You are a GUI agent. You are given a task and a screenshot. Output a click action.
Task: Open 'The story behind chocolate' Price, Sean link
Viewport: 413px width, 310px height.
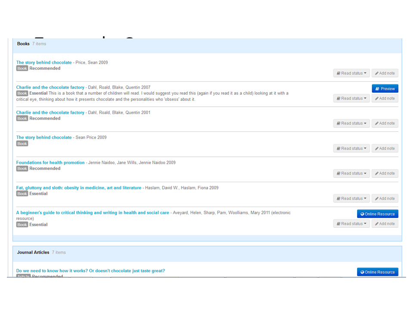coord(44,62)
